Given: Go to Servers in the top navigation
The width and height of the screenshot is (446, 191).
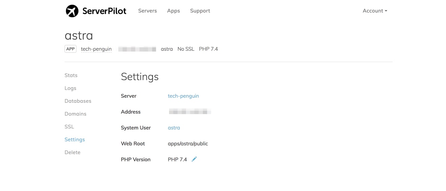Looking at the screenshot, I should click(147, 11).
